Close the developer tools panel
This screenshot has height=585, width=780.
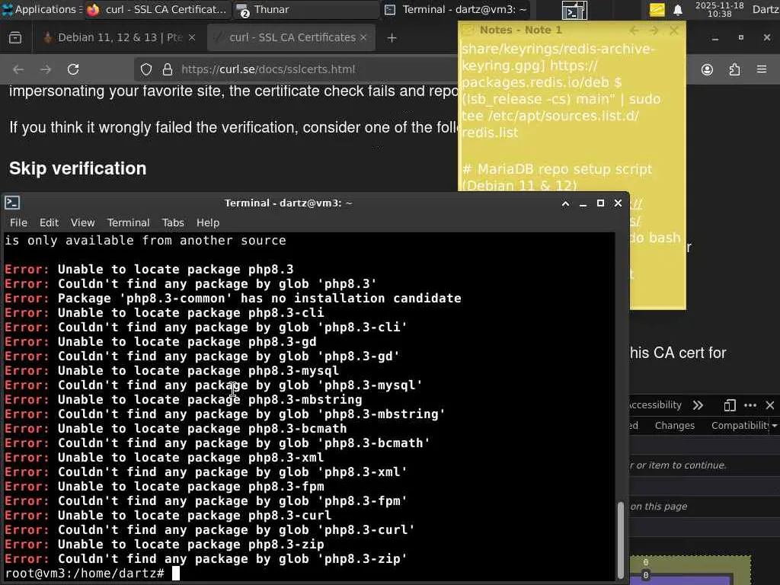[x=770, y=405]
